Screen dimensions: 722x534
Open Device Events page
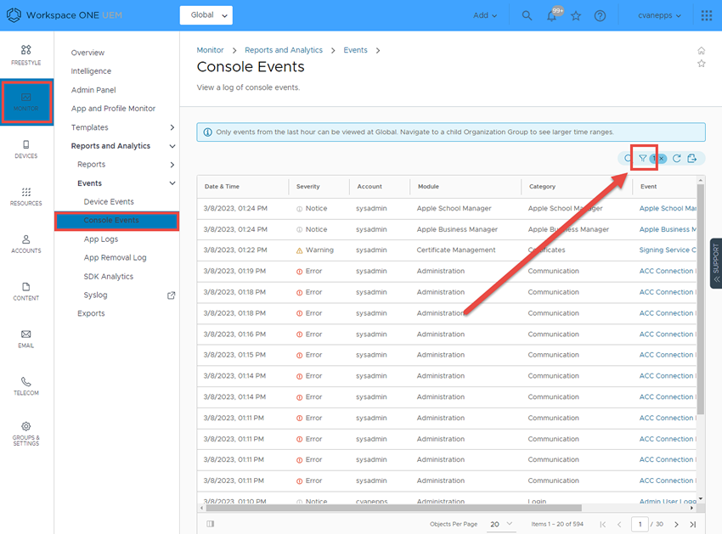pos(109,202)
